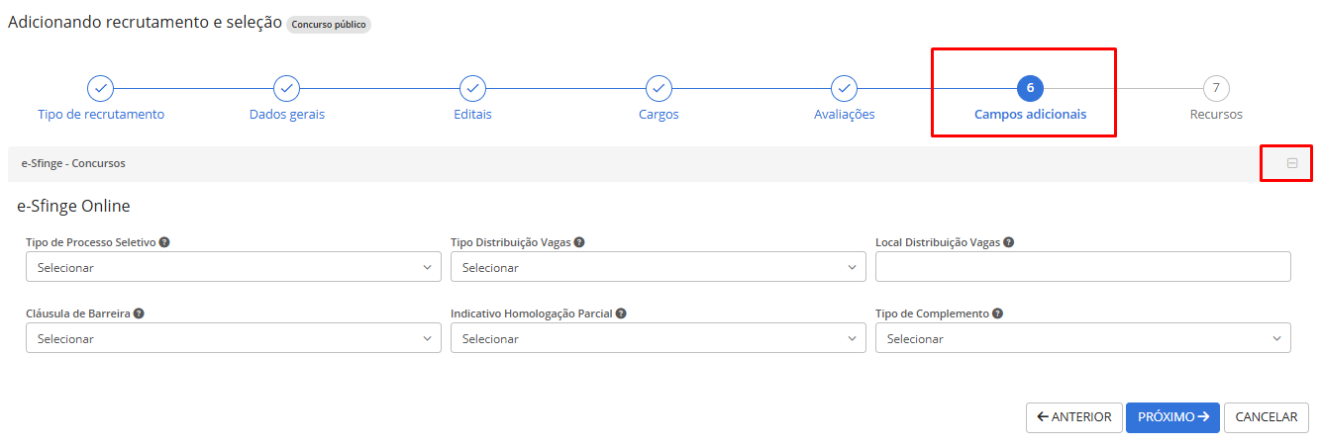Open the Tipo Distribuição Vagas dropdown
The width and height of the screenshot is (1321, 447).
[659, 267]
